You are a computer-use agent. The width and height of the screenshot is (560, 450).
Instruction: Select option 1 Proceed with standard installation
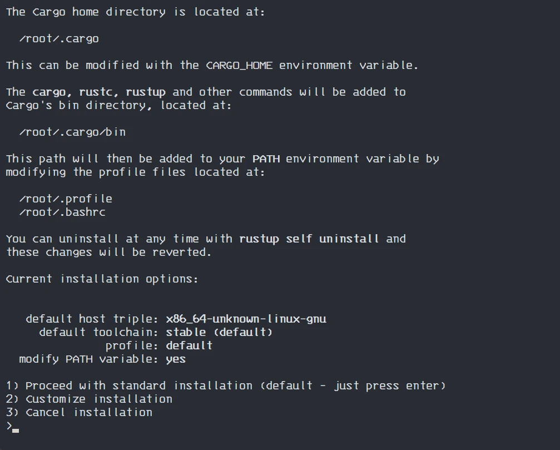(226, 386)
